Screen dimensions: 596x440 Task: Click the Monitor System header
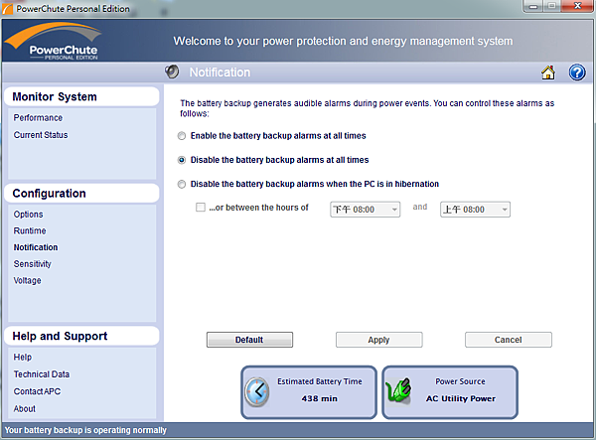tap(81, 96)
